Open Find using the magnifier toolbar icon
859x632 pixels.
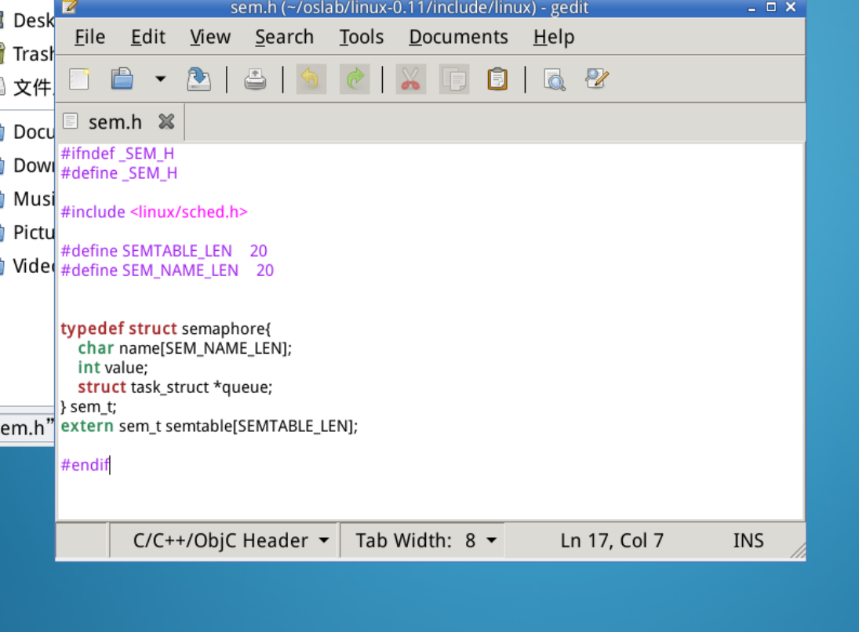tap(555, 79)
